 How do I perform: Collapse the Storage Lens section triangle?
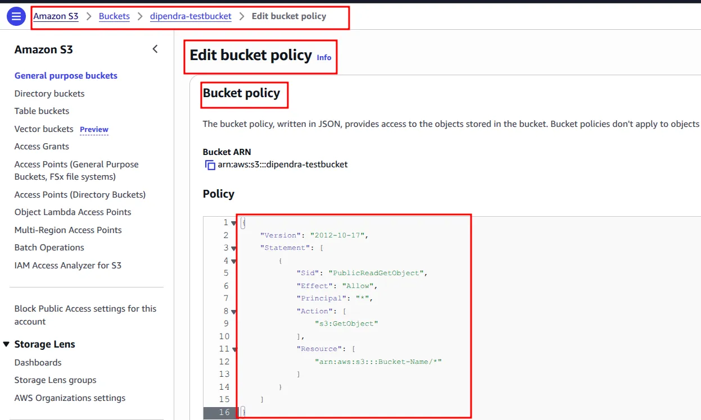click(6, 344)
